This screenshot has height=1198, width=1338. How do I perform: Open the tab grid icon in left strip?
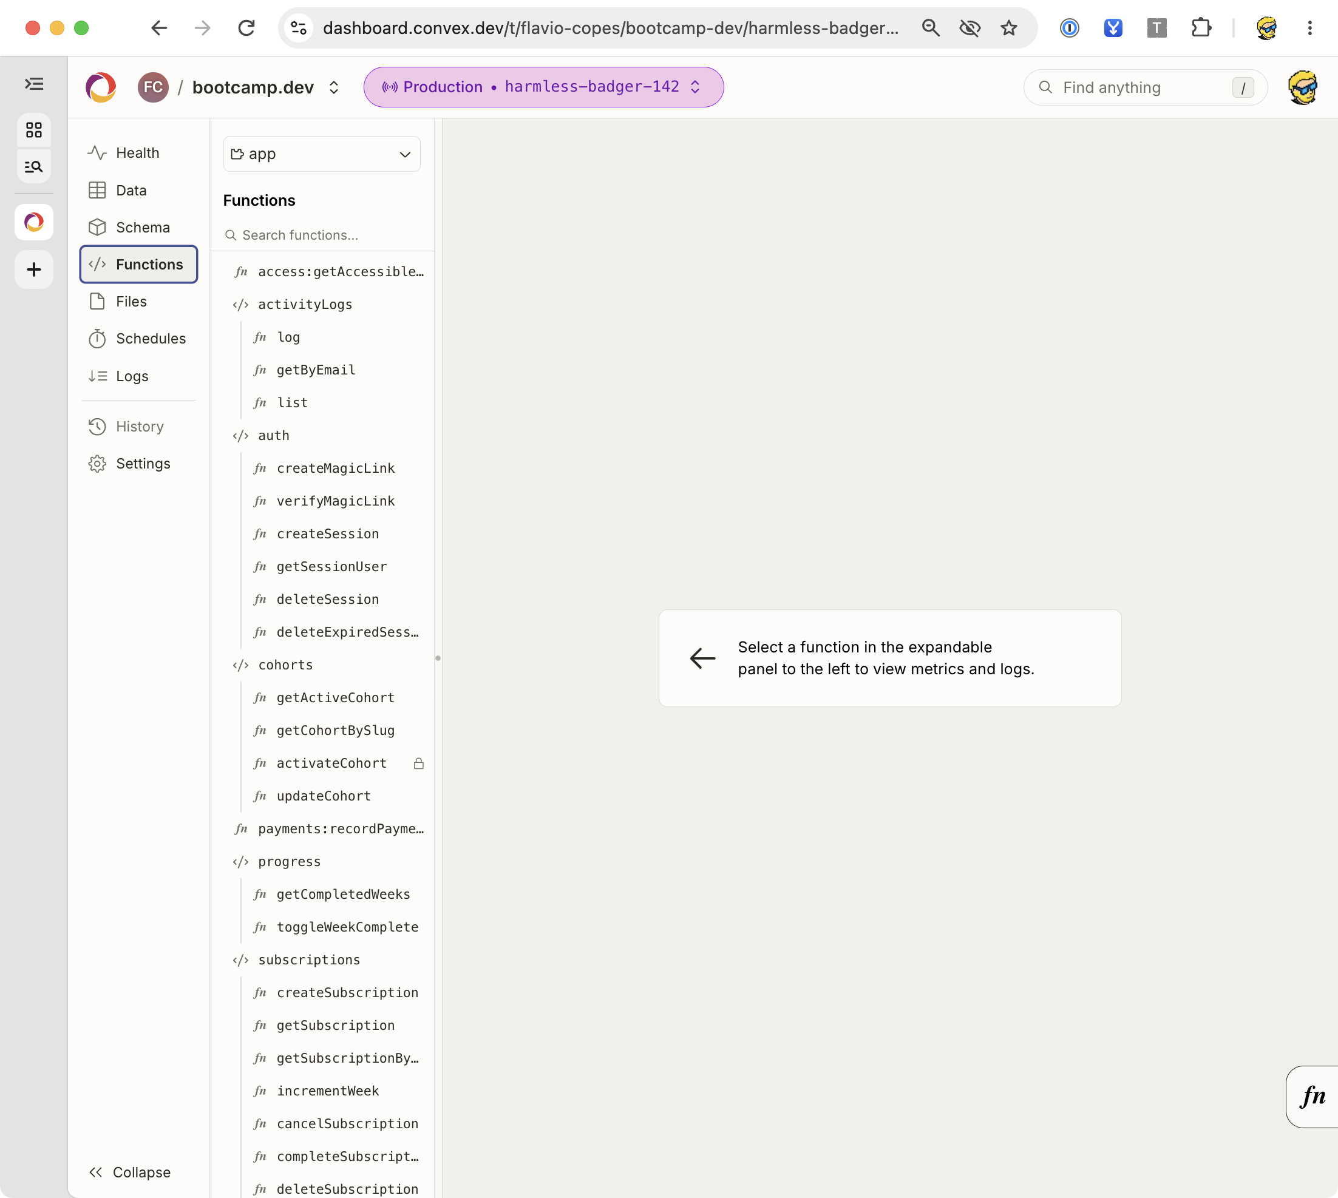34,130
